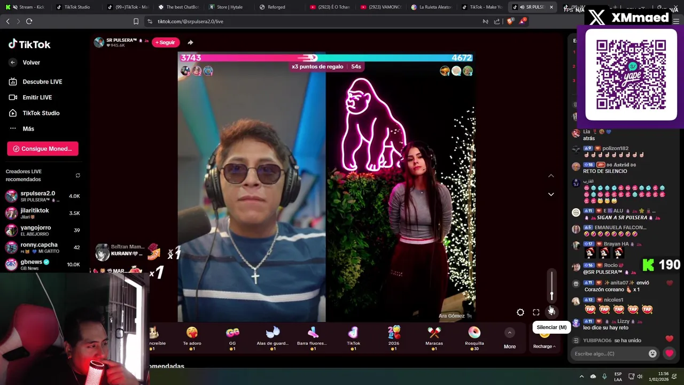Refresh the recommended LIVE creators list
The width and height of the screenshot is (684, 385).
78,175
